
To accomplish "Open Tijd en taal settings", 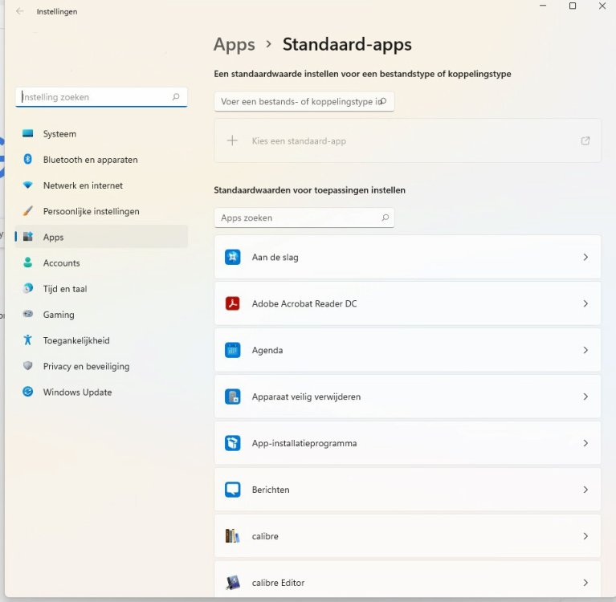I will [x=101, y=289].
